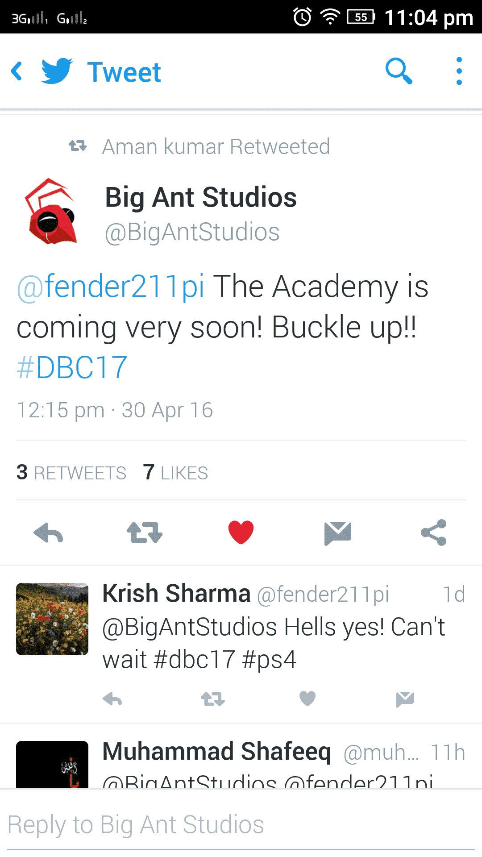Reply to Big Ant Studios tweet
The image size is (482, 857).
click(48, 533)
